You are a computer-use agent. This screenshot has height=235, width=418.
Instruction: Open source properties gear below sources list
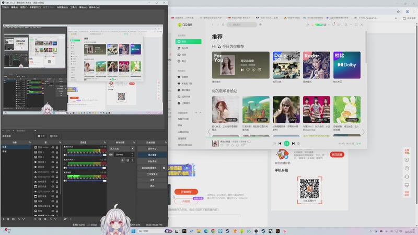[x=45, y=219]
